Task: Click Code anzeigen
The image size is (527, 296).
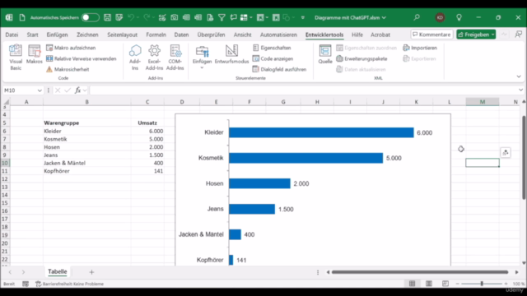Action: point(273,58)
